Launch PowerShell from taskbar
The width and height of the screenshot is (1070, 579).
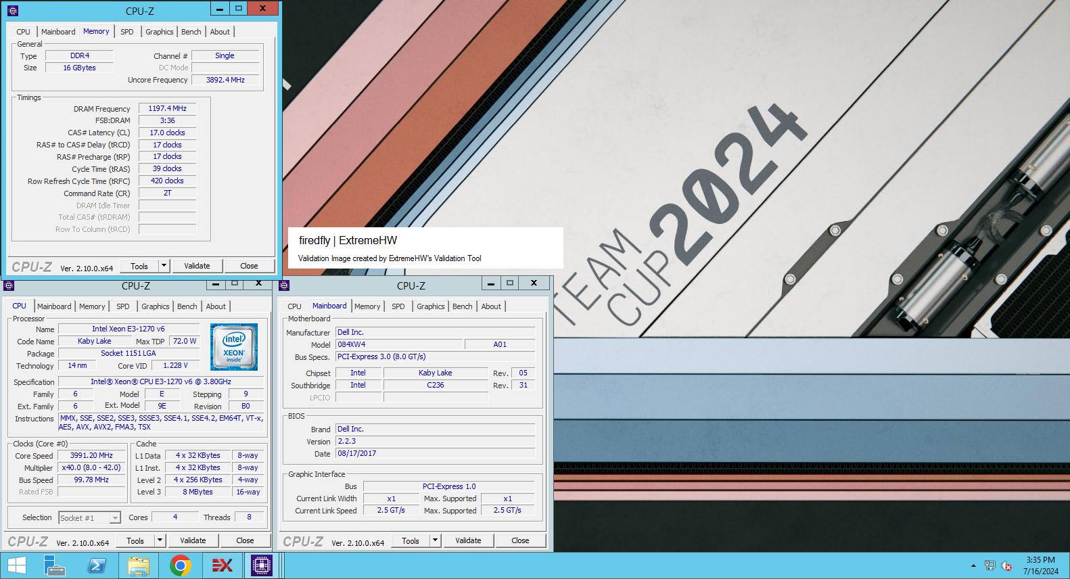coord(96,565)
